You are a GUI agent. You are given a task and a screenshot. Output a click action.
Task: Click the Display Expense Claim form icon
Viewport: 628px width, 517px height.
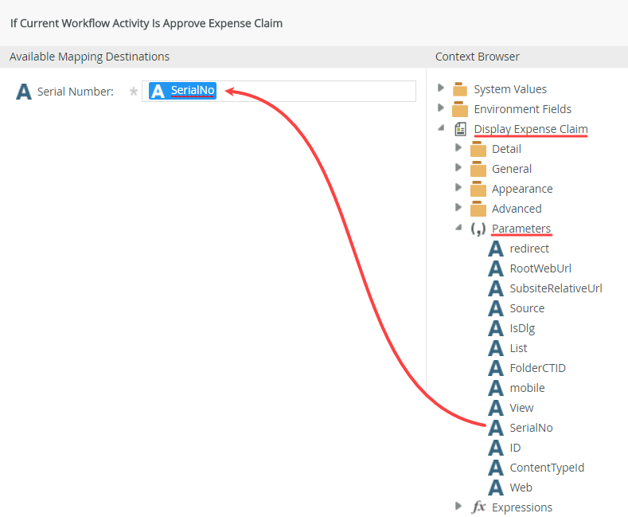tap(460, 129)
